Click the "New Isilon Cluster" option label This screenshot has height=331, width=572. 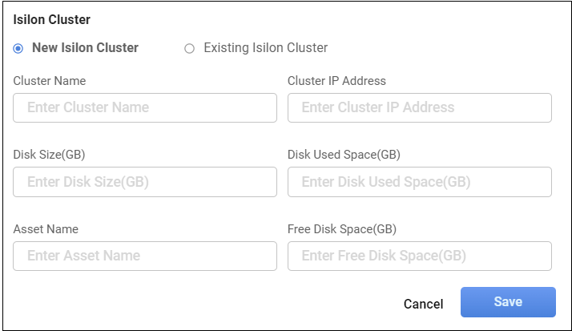click(85, 48)
